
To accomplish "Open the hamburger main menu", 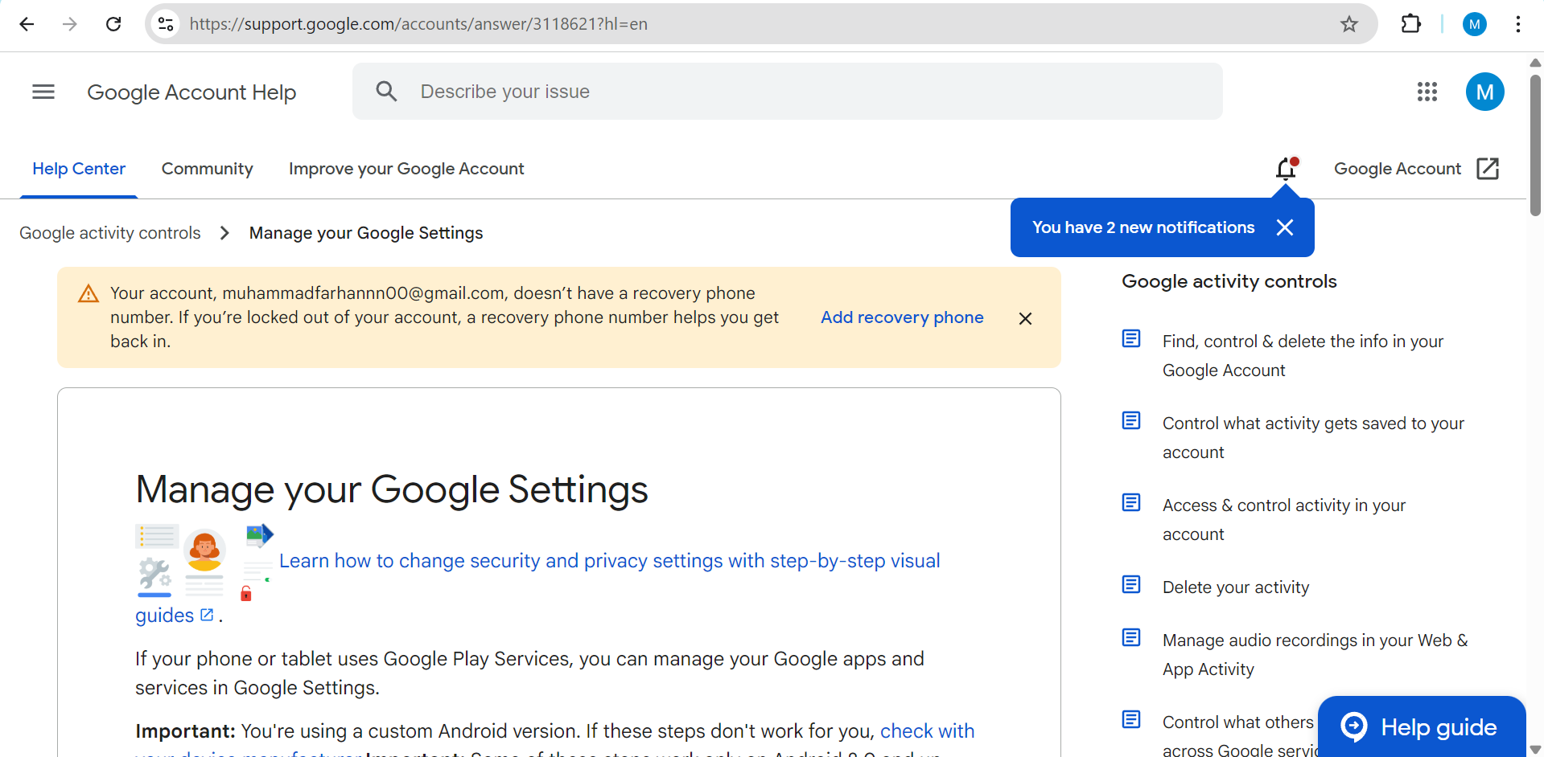I will click(x=43, y=92).
